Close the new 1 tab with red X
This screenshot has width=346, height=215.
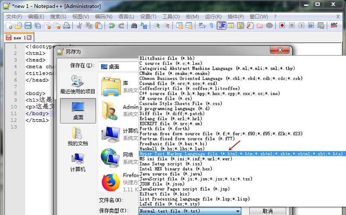tap(29, 38)
